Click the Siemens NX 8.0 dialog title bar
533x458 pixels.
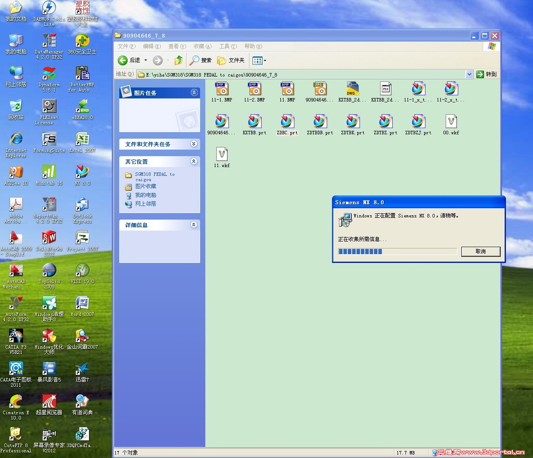pyautogui.click(x=419, y=203)
